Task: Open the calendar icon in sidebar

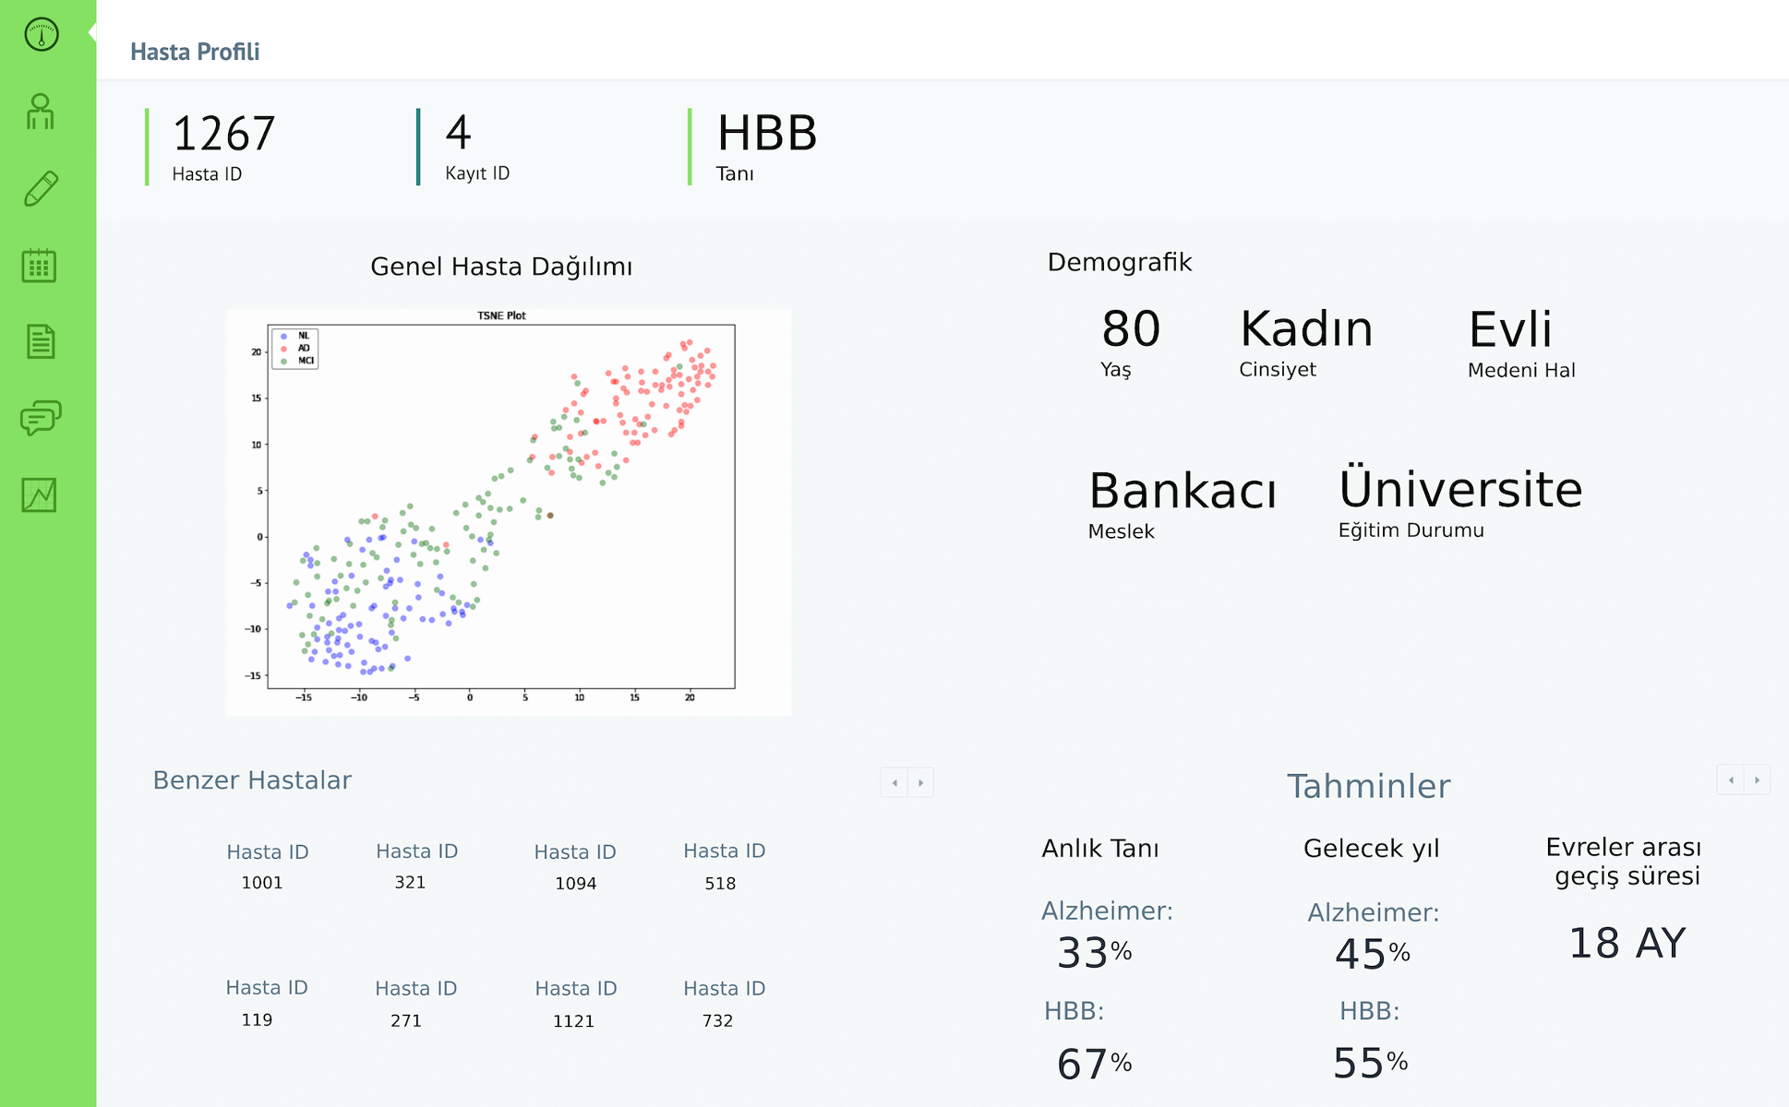Action: [39, 266]
